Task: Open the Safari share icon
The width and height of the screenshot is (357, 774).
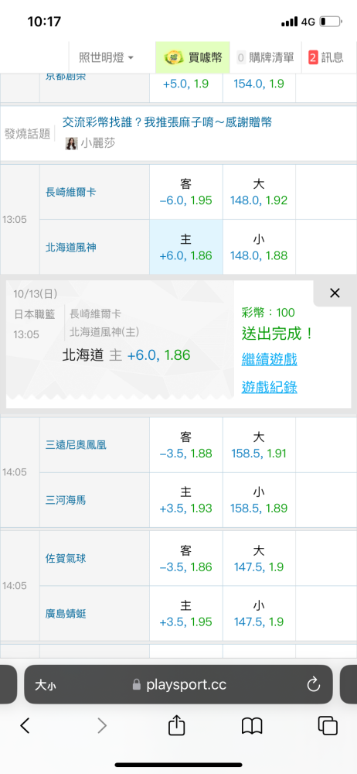Action: (x=176, y=725)
